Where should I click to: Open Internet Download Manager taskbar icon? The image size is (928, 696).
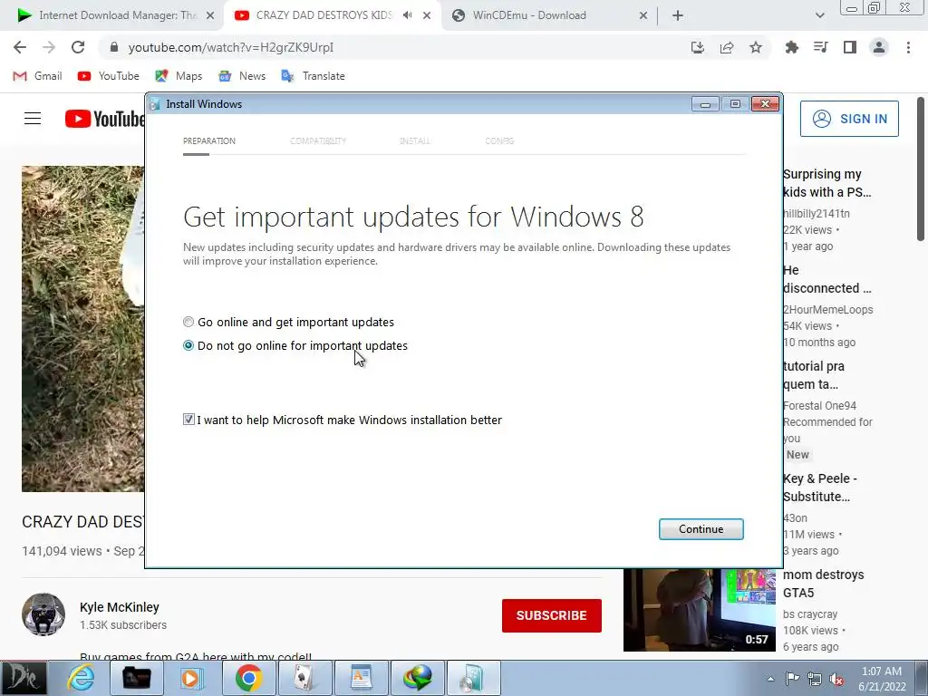point(417,678)
